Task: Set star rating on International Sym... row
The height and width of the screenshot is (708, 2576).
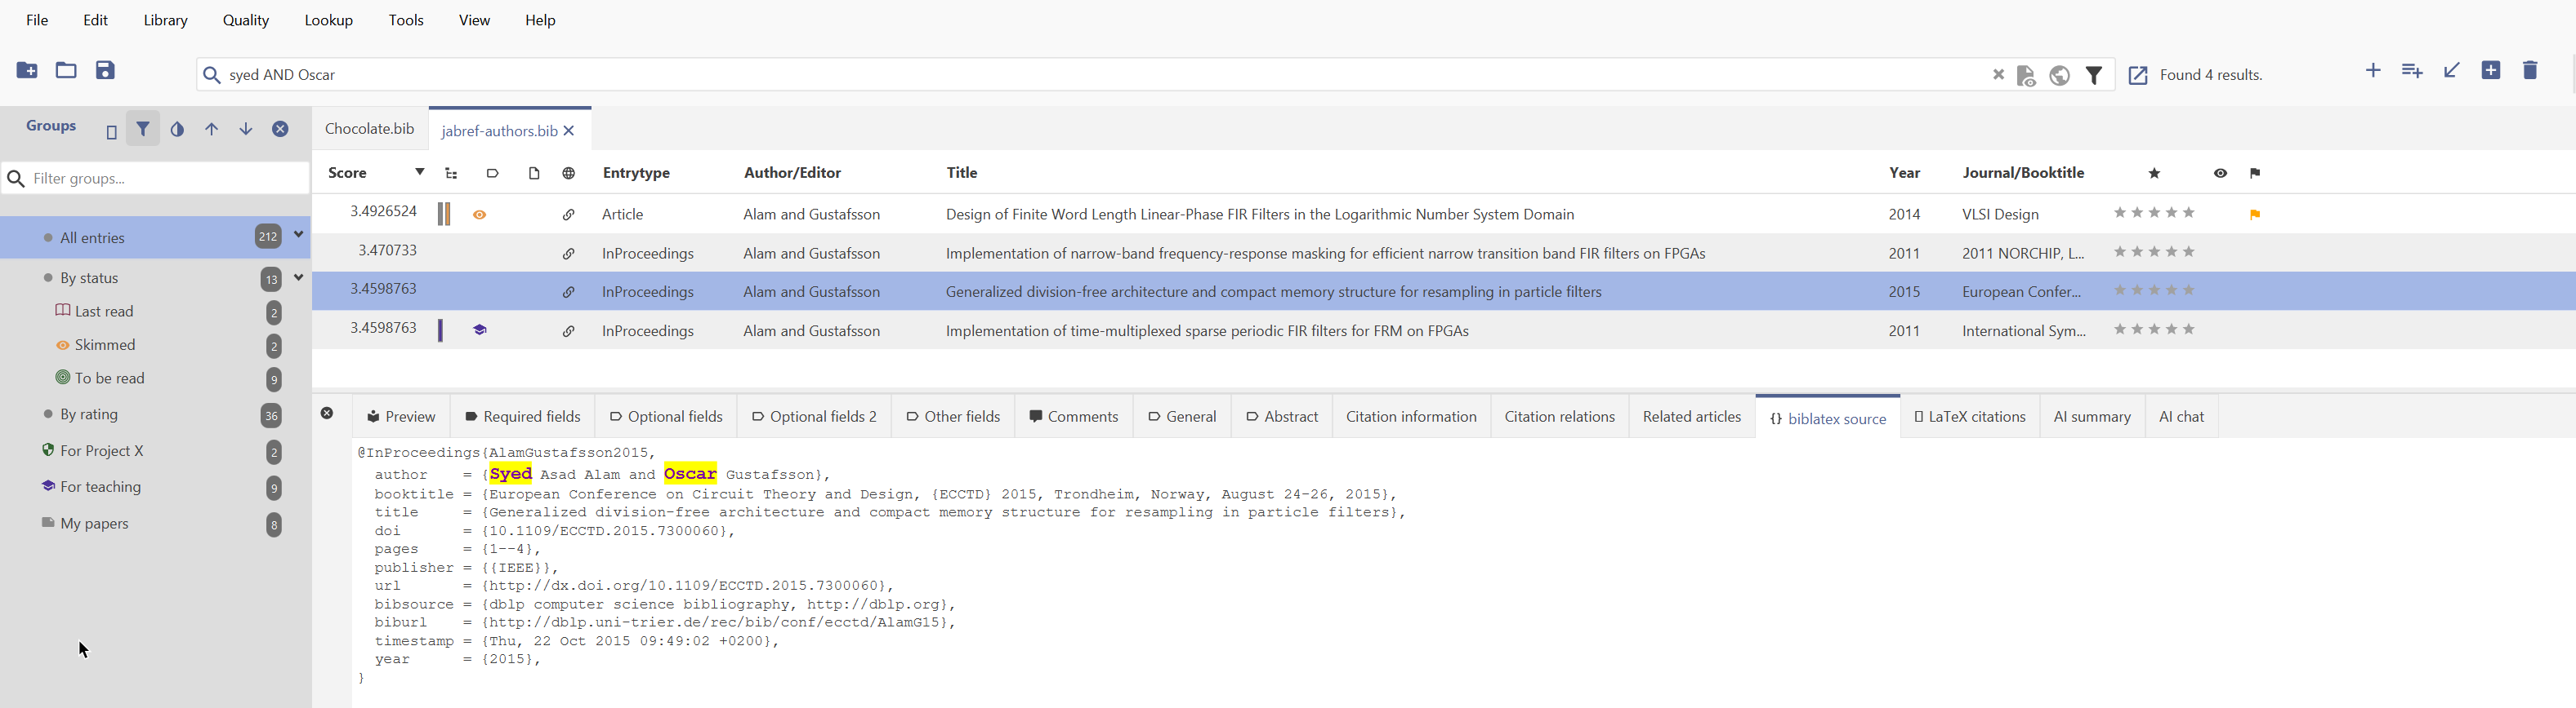Action: [x=2154, y=330]
